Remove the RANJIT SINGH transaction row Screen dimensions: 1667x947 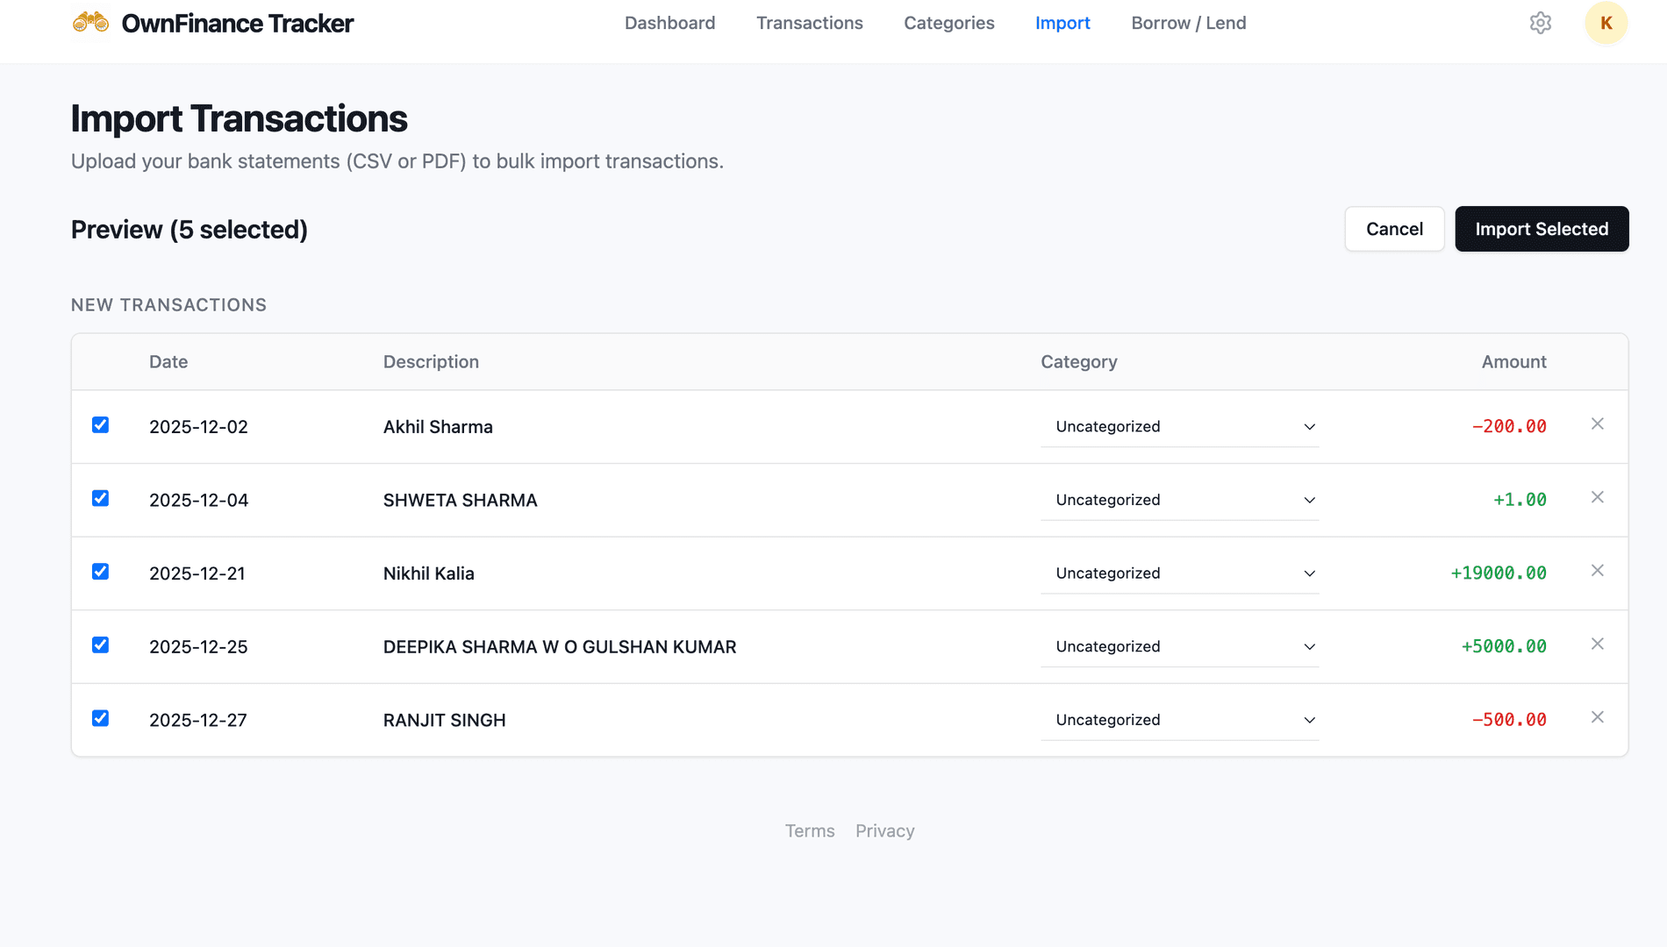(x=1597, y=717)
